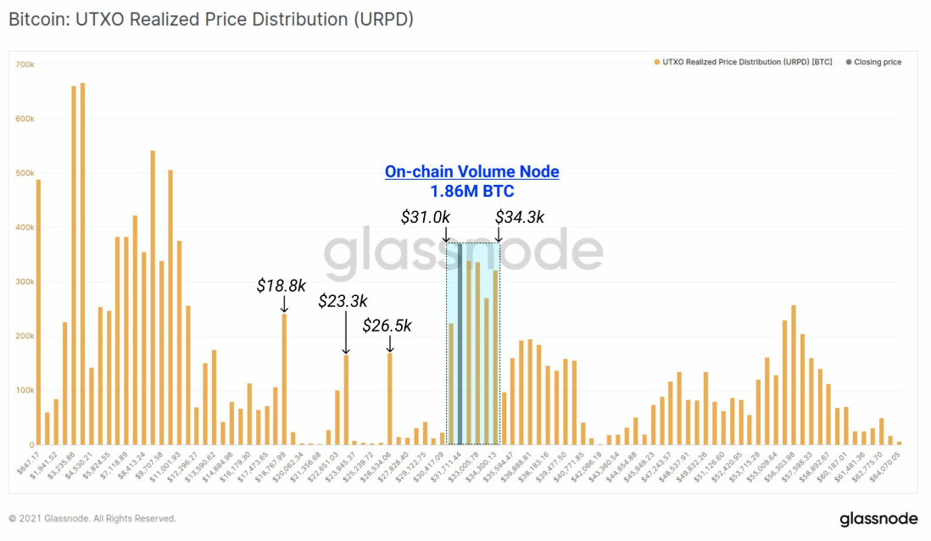Screen dimensions: 931x541
Task: Click the copyright 2021 Glassnode text
Action: [92, 518]
